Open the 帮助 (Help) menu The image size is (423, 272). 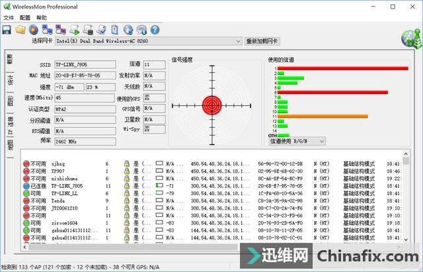42,17
